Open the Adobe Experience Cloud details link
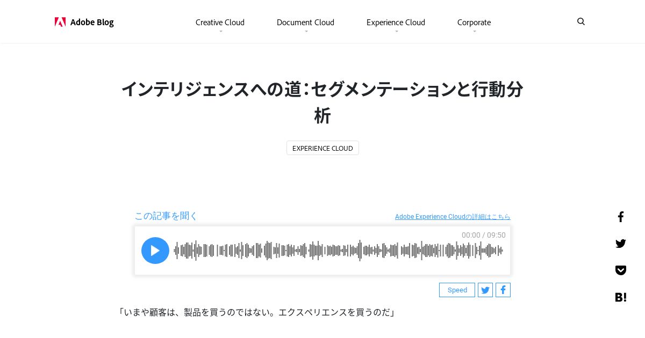Screen dimensions: 645x338 [453, 217]
